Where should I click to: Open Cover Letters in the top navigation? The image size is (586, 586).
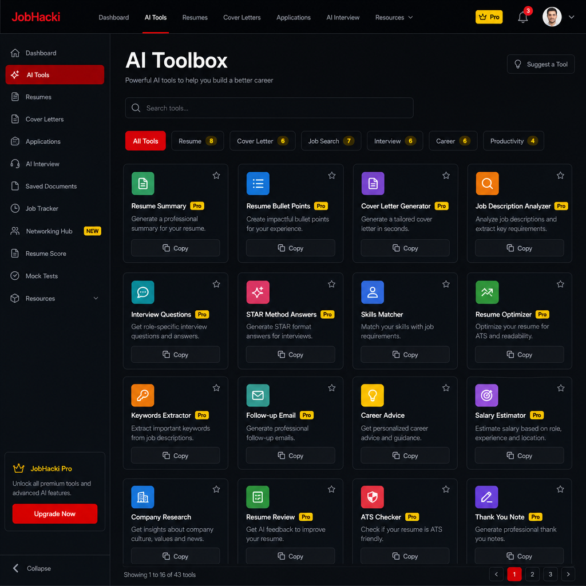[242, 18]
